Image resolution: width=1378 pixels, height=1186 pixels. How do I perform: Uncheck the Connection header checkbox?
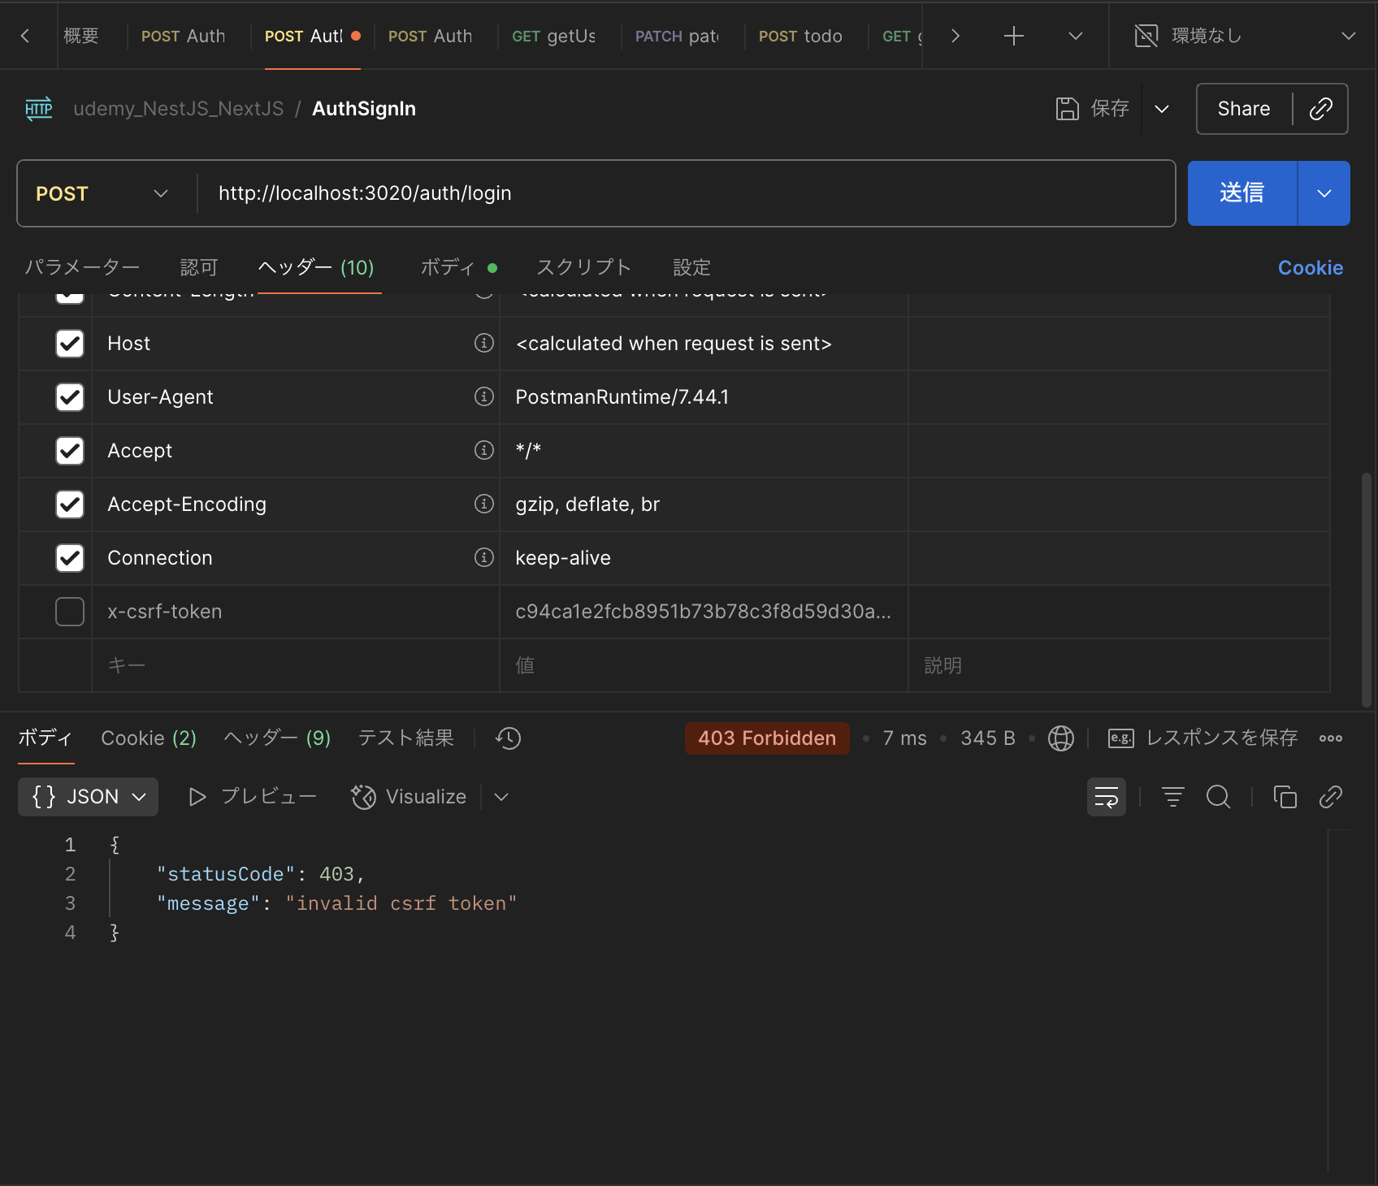tap(70, 558)
